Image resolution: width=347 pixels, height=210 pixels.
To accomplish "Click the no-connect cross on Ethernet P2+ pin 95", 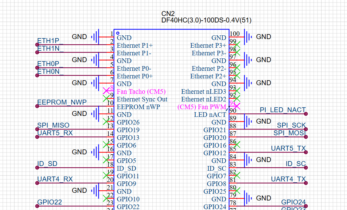I will click(237, 75).
